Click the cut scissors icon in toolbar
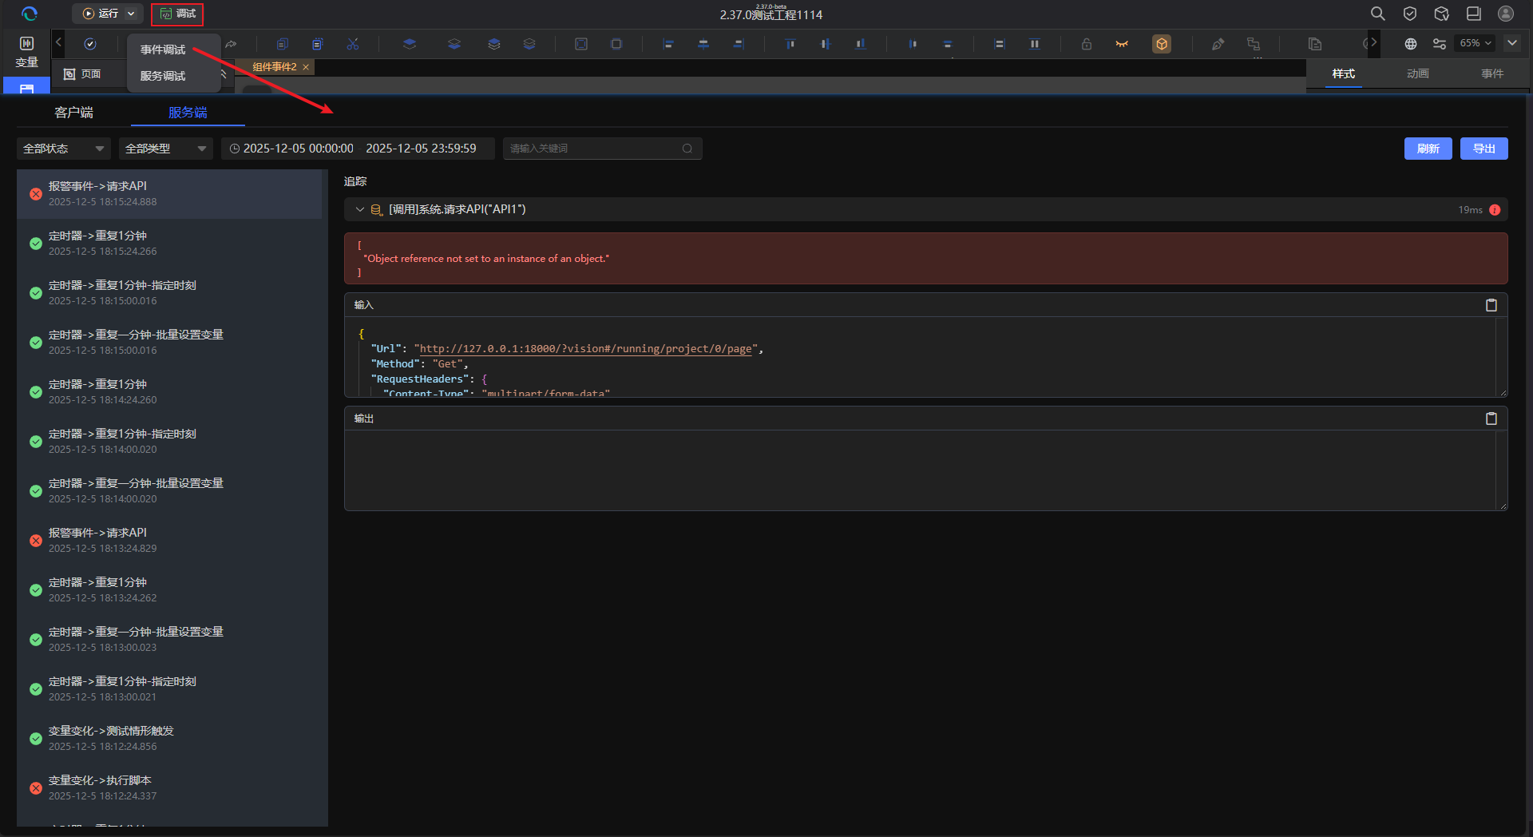The width and height of the screenshot is (1533, 837). (x=353, y=44)
